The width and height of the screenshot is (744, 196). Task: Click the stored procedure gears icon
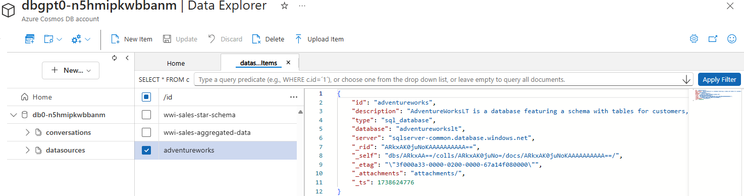(x=77, y=39)
